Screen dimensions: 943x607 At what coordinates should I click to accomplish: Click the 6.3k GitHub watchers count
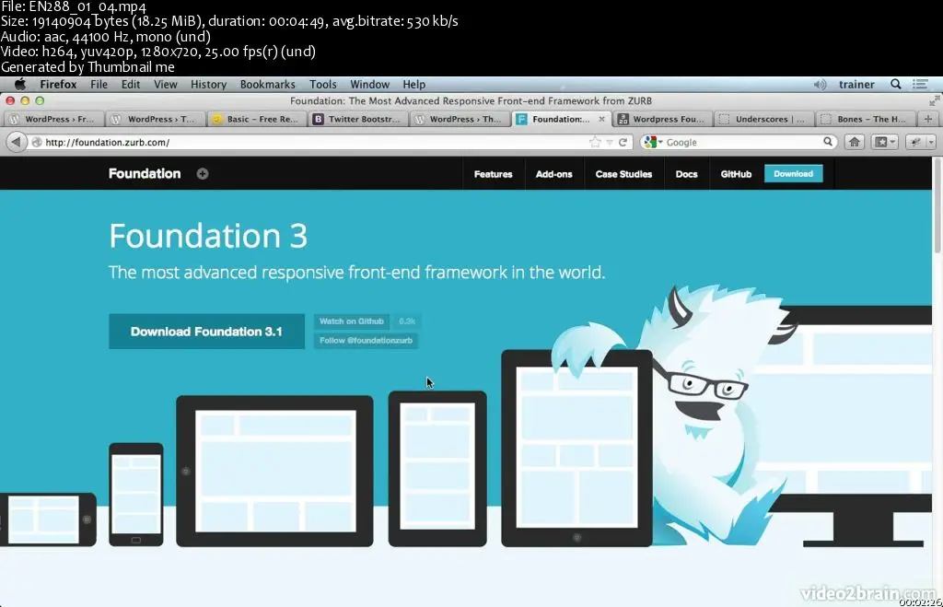(x=407, y=321)
